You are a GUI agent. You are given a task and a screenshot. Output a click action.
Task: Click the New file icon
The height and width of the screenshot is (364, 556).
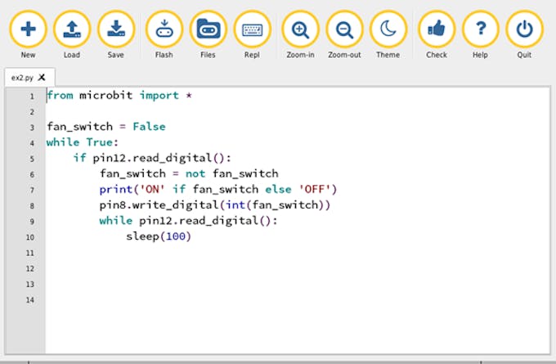pyautogui.click(x=28, y=30)
